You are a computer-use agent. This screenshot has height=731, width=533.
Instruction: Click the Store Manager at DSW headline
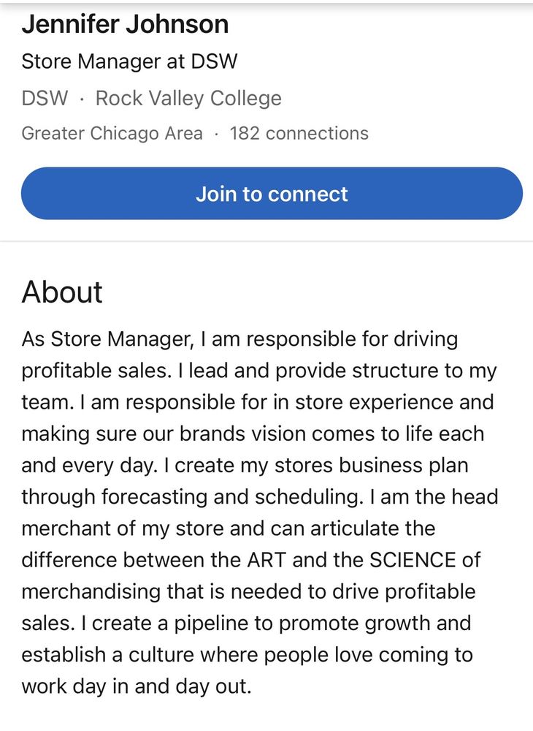(129, 61)
